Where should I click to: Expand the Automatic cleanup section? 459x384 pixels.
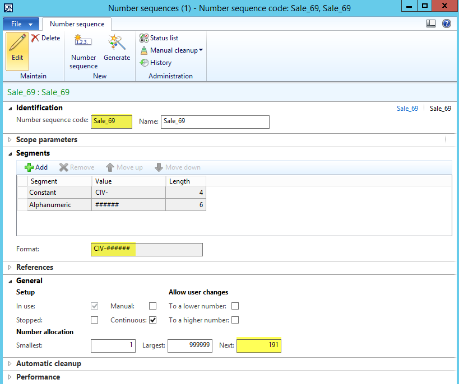48,364
